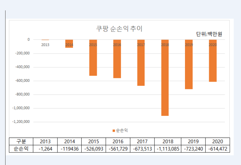Click the 2020 table header cell
Screen dimensions: 241x165
point(217,141)
